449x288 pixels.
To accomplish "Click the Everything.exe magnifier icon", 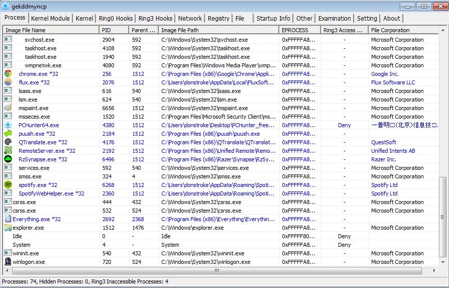I will tap(8, 219).
